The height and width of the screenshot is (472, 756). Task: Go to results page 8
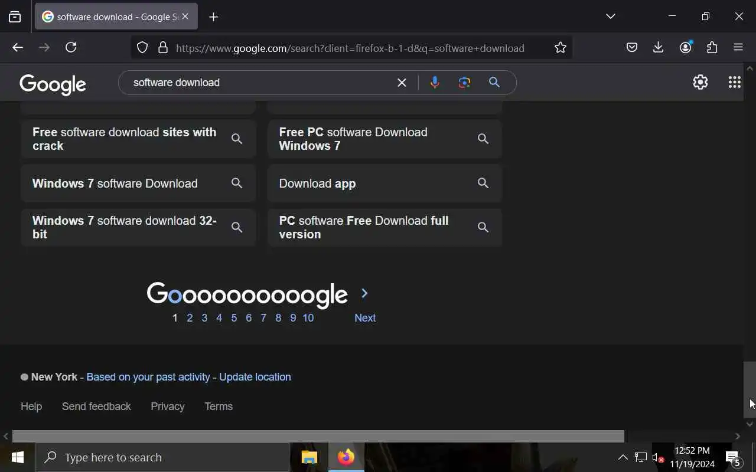pos(278,318)
